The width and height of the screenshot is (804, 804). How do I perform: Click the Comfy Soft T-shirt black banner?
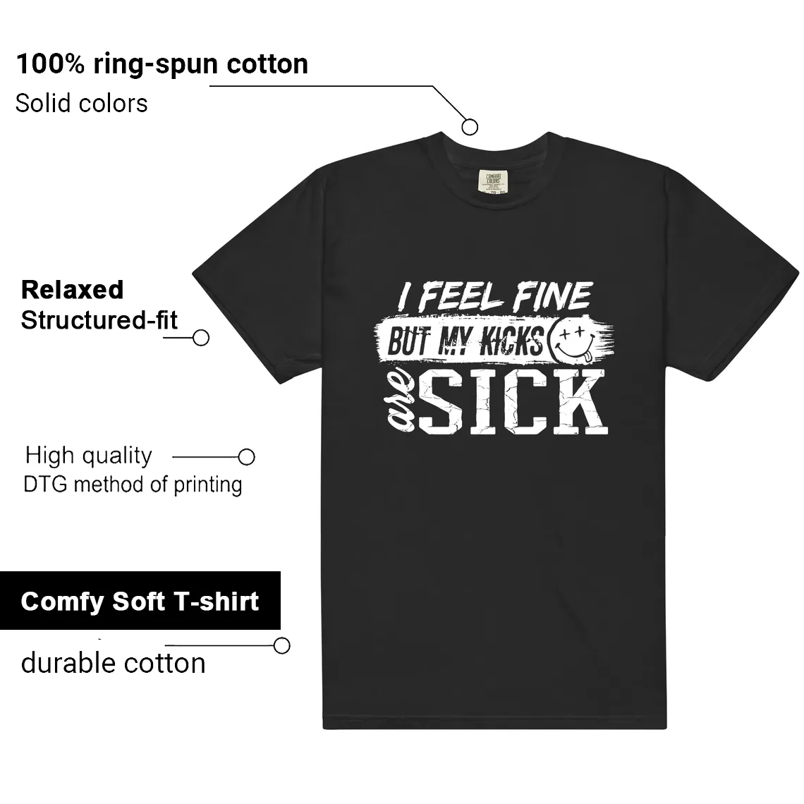[x=140, y=600]
